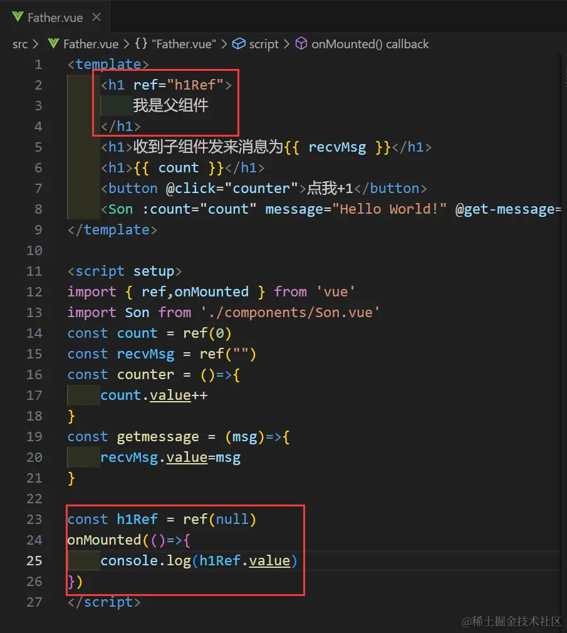Click the ref="h1Ref" attribute
Image resolution: width=567 pixels, height=633 pixels.
178,85
